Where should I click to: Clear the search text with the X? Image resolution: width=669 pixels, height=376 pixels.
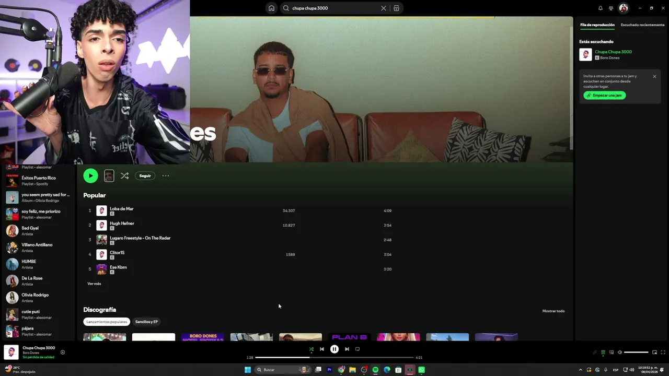(x=384, y=8)
